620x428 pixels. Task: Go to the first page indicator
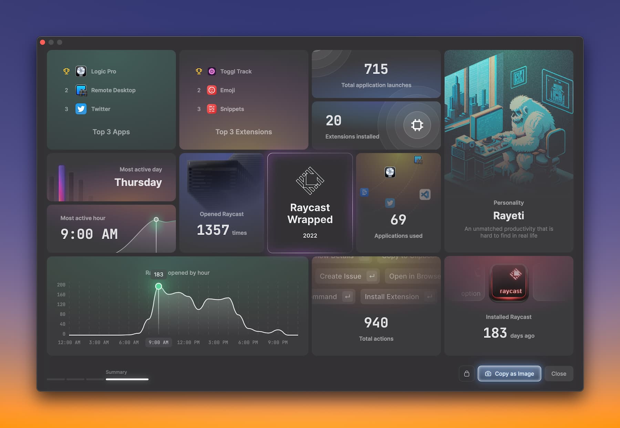(x=56, y=379)
